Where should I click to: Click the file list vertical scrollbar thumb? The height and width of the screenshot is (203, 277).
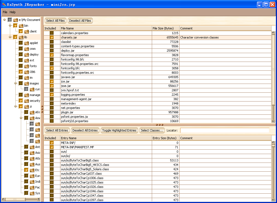click(x=273, y=70)
